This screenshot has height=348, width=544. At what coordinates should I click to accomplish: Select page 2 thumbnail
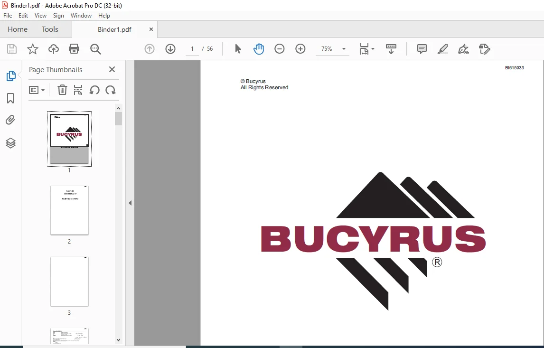(x=69, y=210)
